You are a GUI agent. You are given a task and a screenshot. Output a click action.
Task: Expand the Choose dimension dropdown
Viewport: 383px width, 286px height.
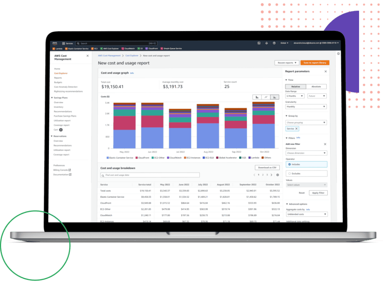point(306,153)
